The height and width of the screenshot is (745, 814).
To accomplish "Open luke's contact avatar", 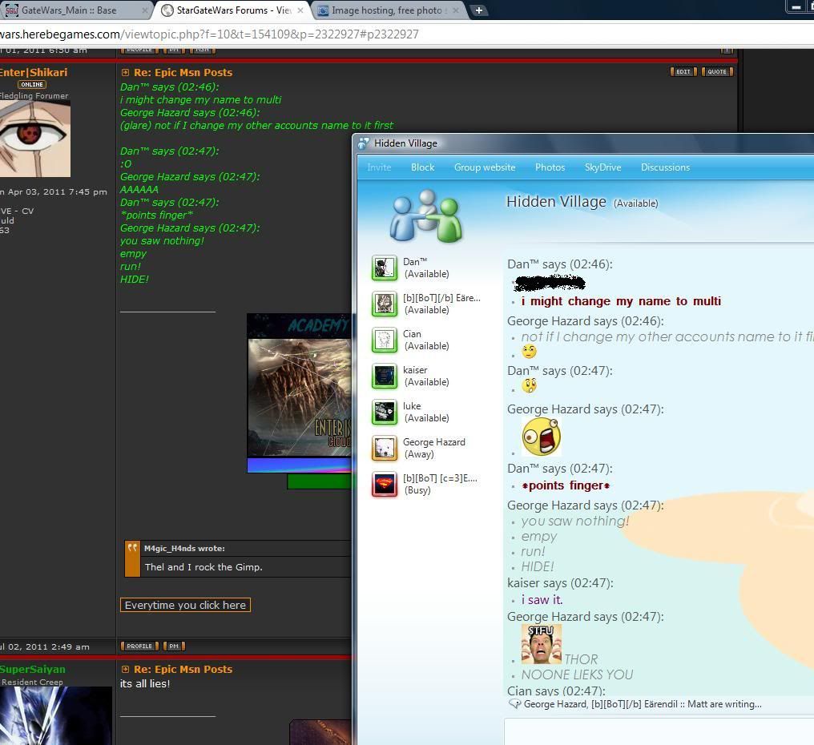I will point(385,412).
